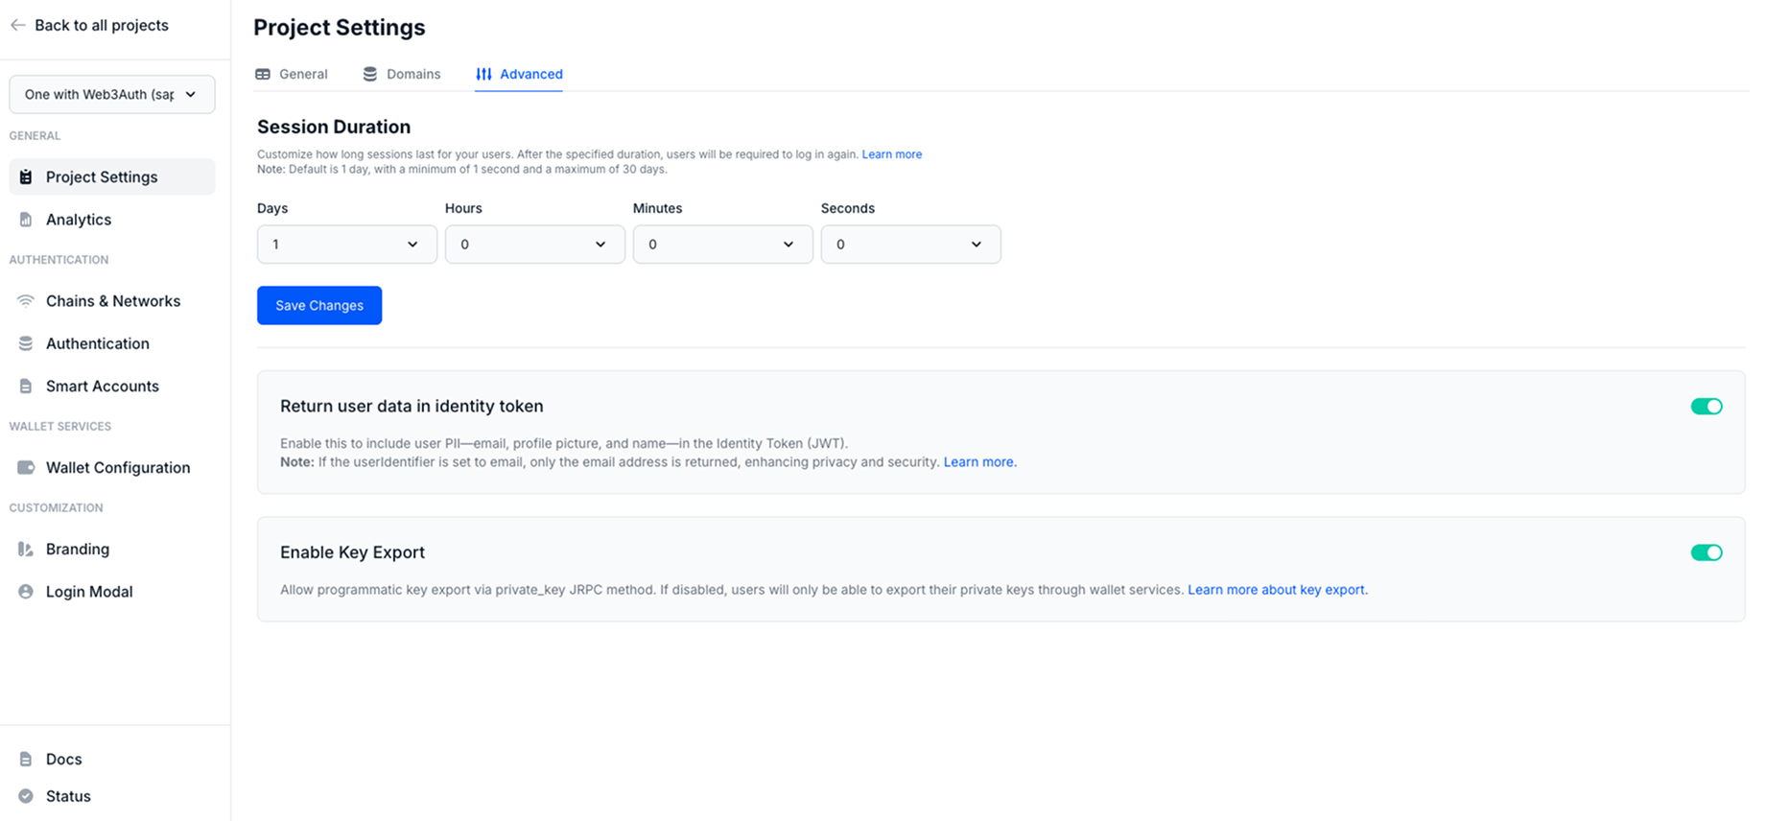Switch to the Domains tab
The width and height of the screenshot is (1765, 821).
click(402, 74)
